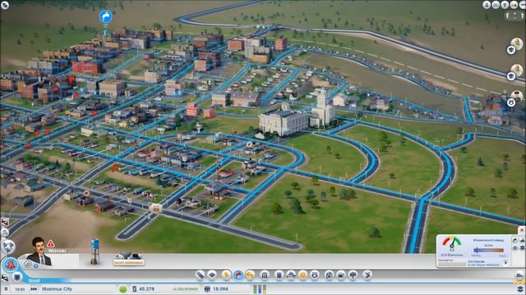Pause the simulation
Image resolution: width=526 pixels, height=295 pixels.
tap(6, 288)
